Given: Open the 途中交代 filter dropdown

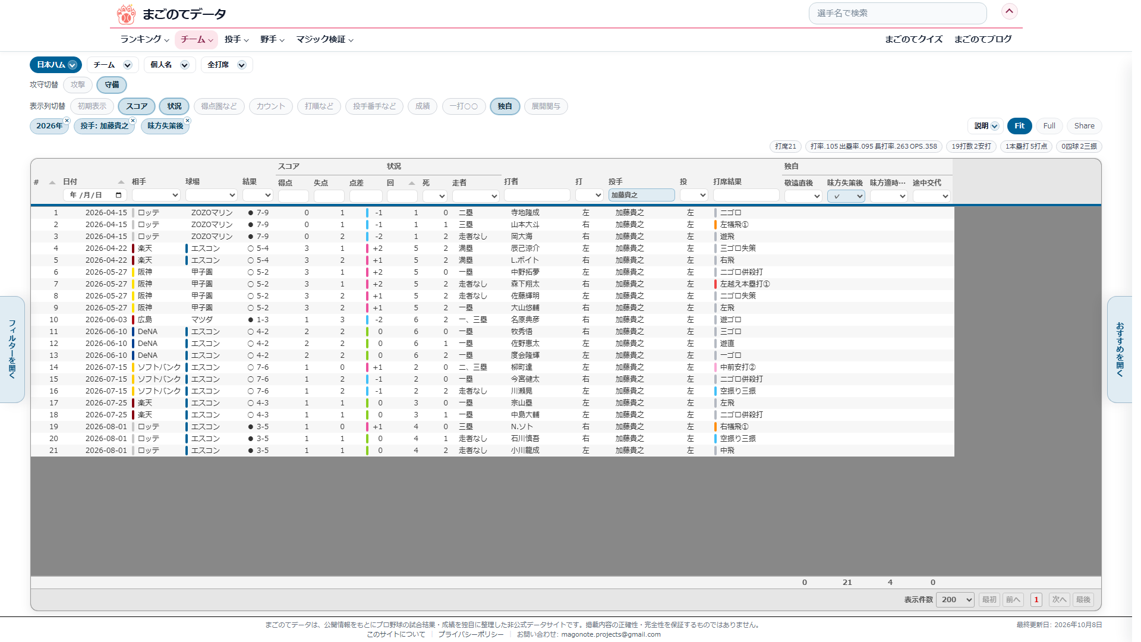Looking at the screenshot, I should (x=931, y=196).
